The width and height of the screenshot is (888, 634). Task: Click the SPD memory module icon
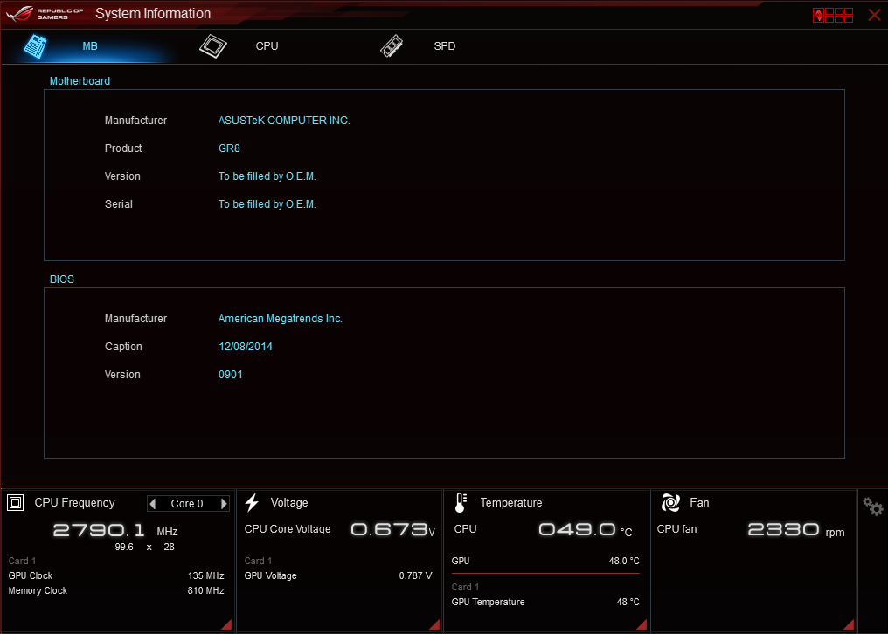pos(392,46)
